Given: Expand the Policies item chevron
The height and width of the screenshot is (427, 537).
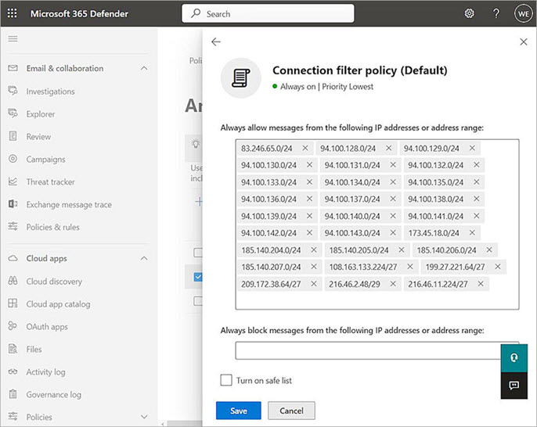Looking at the screenshot, I should point(144,417).
